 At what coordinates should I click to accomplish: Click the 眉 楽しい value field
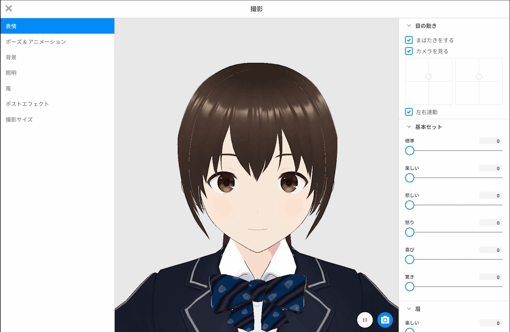click(491, 323)
